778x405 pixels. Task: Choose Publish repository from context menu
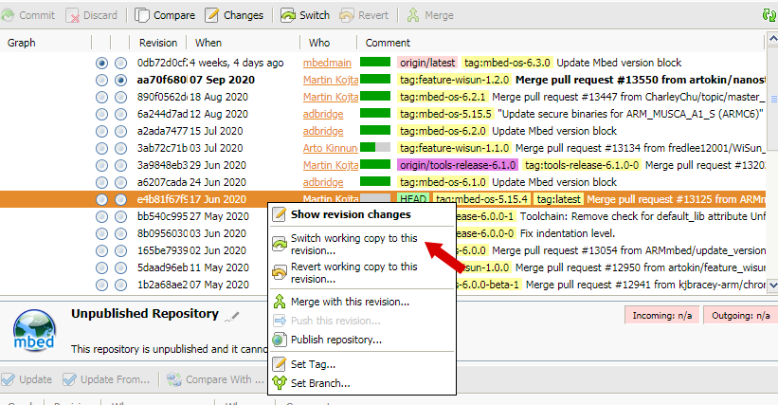362,340
